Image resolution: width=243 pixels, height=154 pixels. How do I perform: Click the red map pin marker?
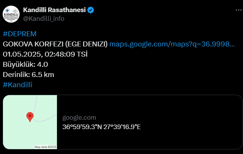click(30, 117)
